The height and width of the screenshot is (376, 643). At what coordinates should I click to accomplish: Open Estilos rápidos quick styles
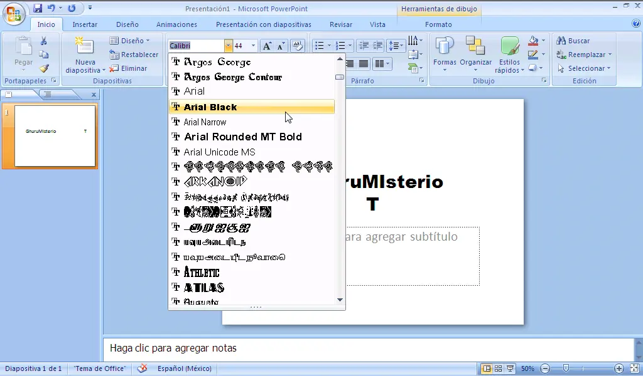pos(510,55)
